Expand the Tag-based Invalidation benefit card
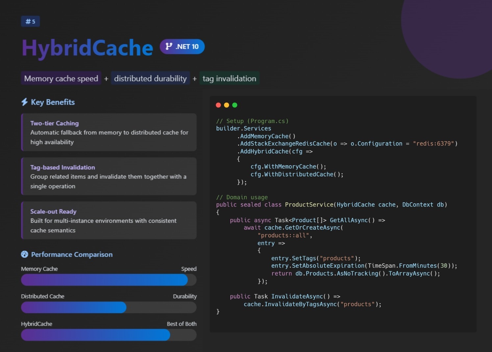The height and width of the screenshot is (352, 492). pos(109,176)
